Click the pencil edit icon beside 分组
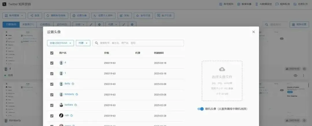This screenshot has width=312, height=126. tap(91, 24)
